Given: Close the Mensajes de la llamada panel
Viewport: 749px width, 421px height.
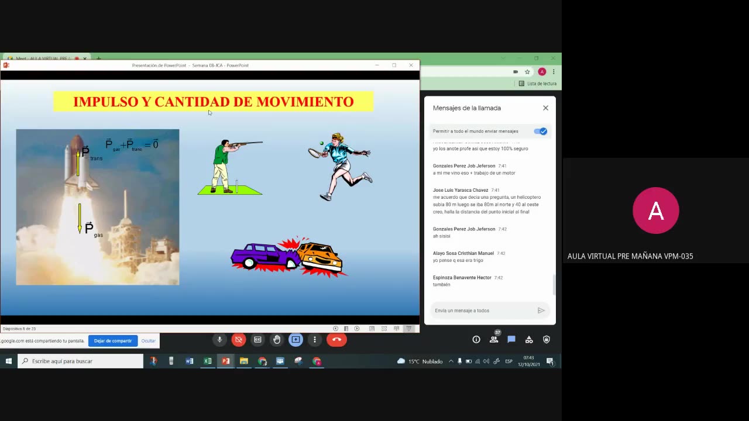Looking at the screenshot, I should (x=545, y=108).
